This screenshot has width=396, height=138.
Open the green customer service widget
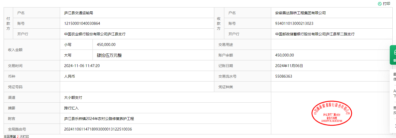pyautogui.click(x=393, y=55)
